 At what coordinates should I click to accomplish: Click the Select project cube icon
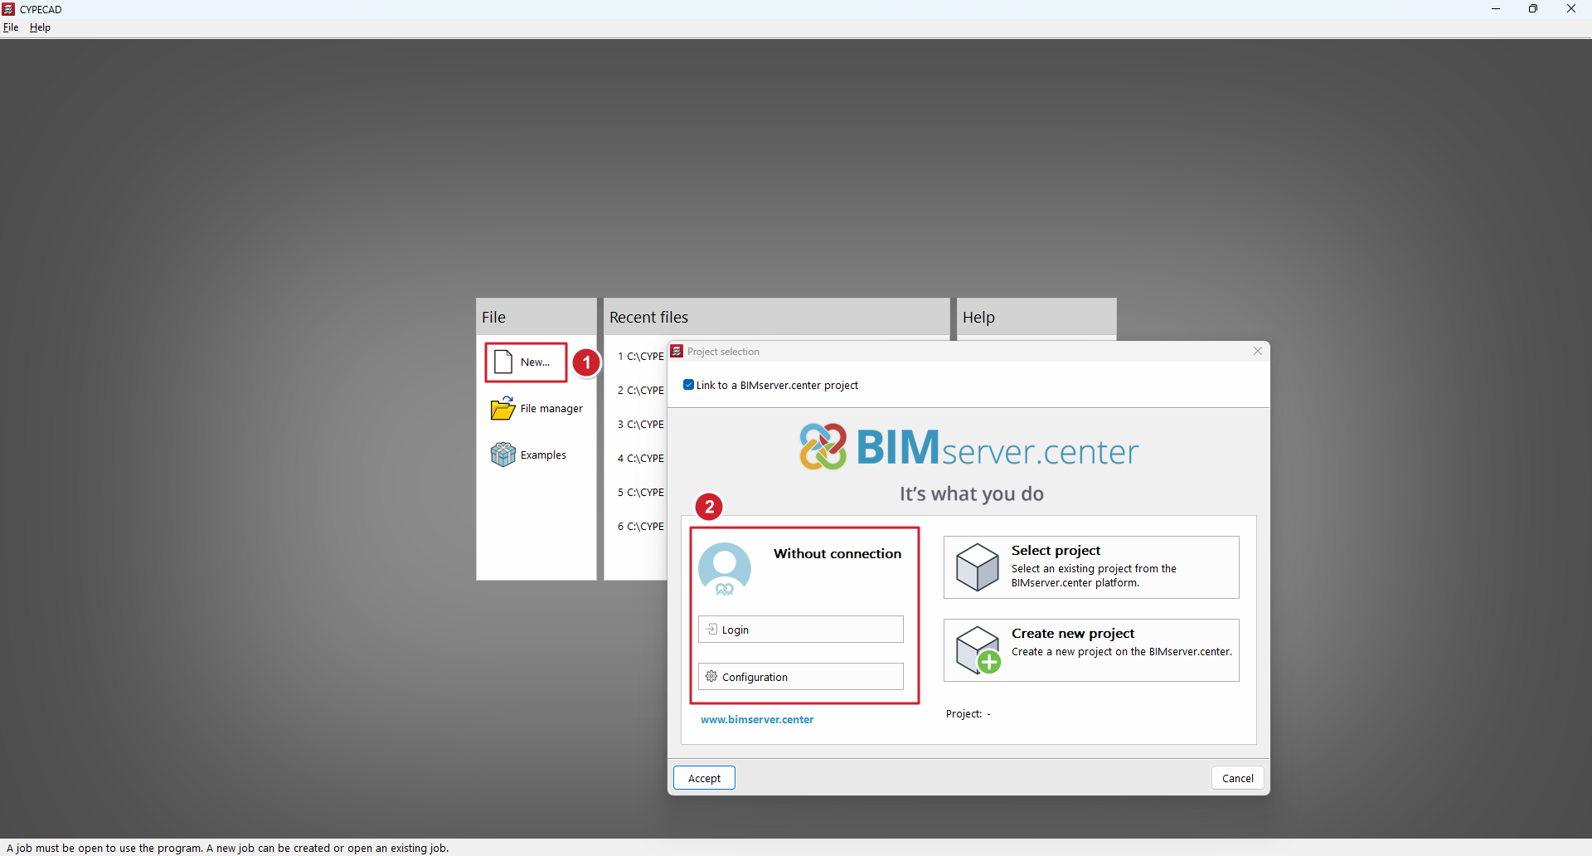pyautogui.click(x=978, y=567)
